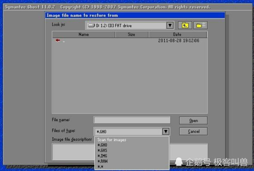Screen dimensions: 254x171
Task: Pick *.GHS from the type list
Action: click(x=102, y=150)
